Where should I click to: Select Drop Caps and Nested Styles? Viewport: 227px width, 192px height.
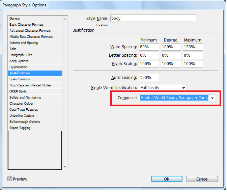35,85
